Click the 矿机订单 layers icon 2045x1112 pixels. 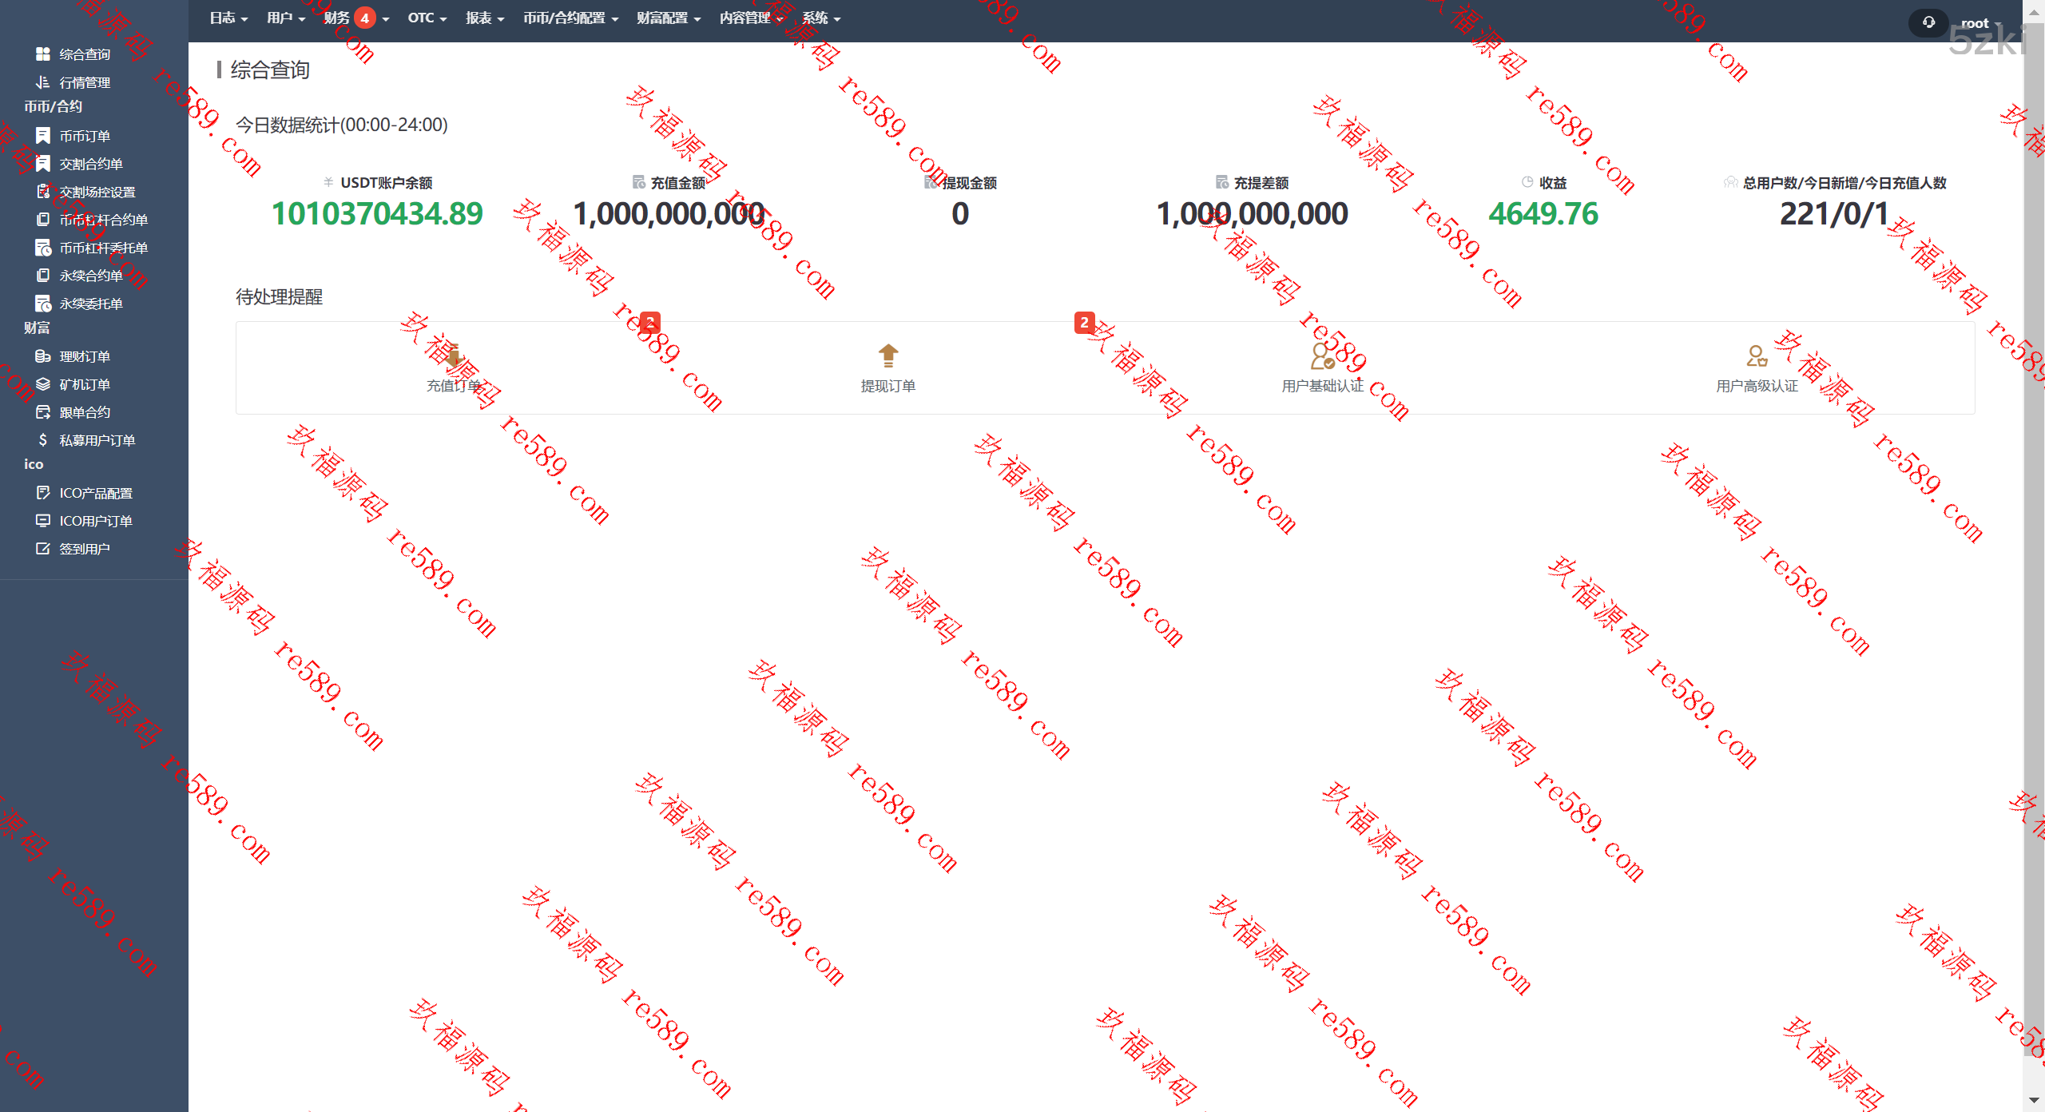click(43, 384)
